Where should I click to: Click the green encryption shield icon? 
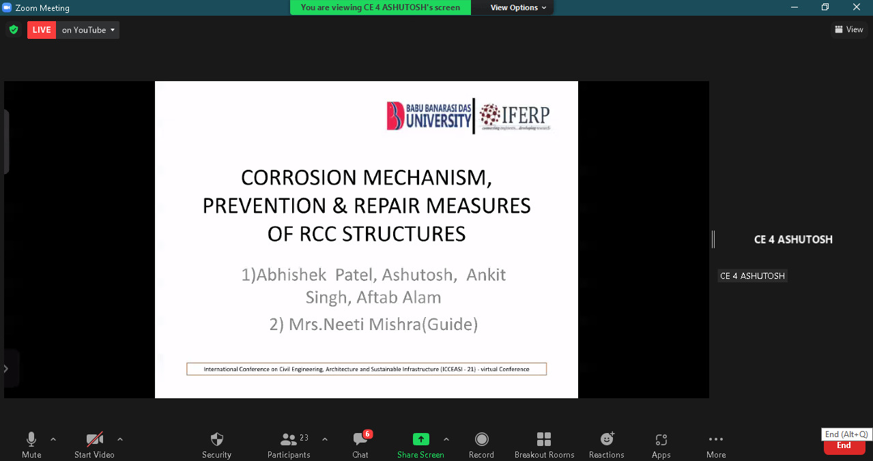(x=13, y=29)
